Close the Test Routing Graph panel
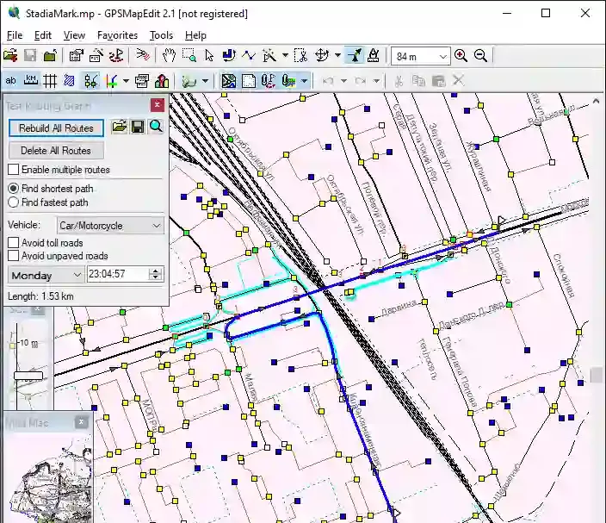The image size is (606, 523). point(157,105)
